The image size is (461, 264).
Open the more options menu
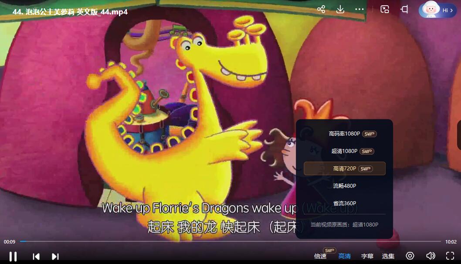[359, 10]
